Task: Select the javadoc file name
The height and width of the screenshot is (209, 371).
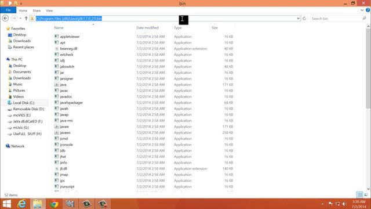Action: click(66, 96)
